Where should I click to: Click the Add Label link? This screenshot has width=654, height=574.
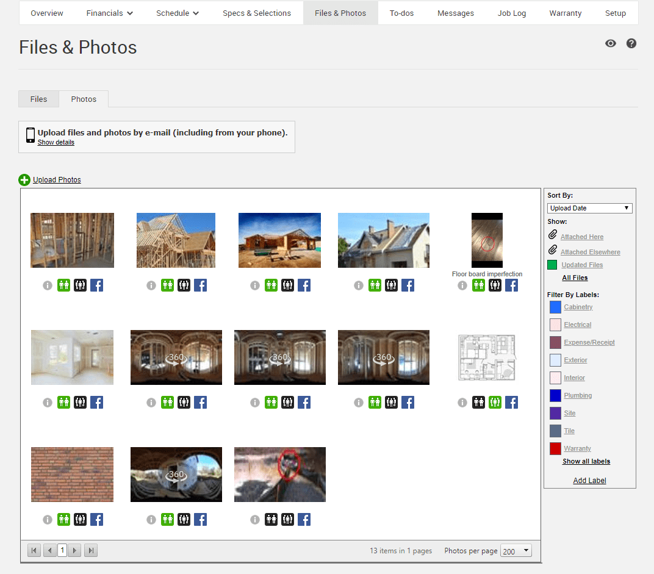[589, 480]
